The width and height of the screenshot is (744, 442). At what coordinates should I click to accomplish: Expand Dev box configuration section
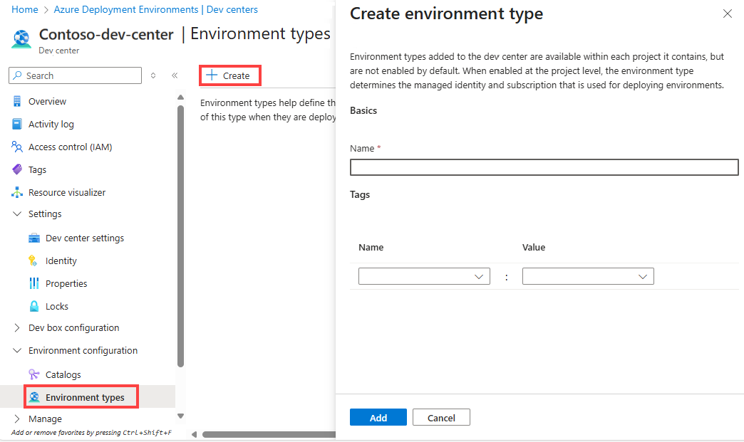17,328
